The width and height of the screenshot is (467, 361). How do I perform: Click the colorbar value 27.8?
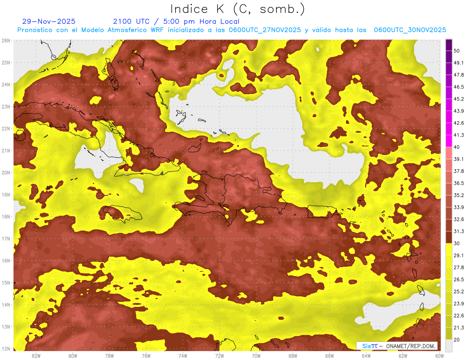point(459,268)
